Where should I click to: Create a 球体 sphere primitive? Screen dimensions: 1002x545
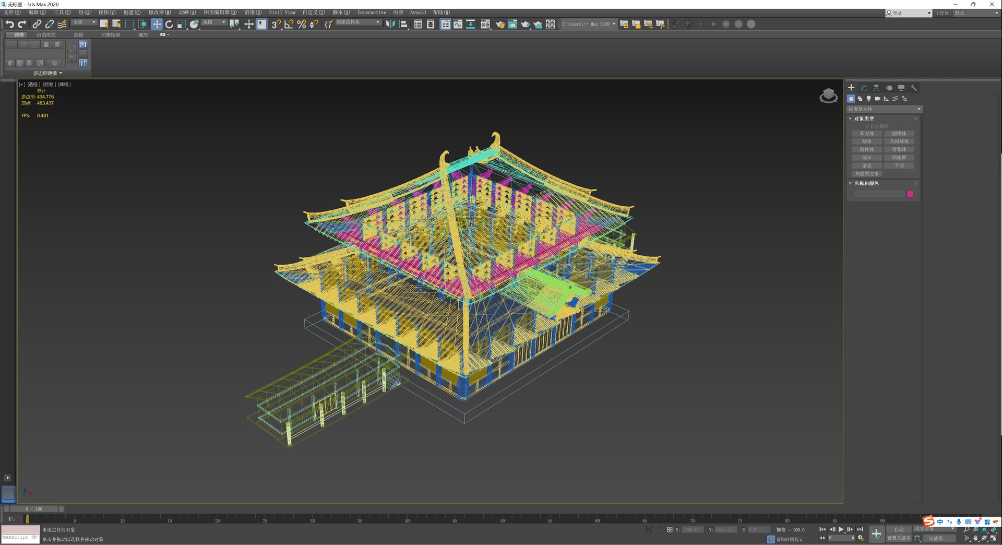point(867,141)
